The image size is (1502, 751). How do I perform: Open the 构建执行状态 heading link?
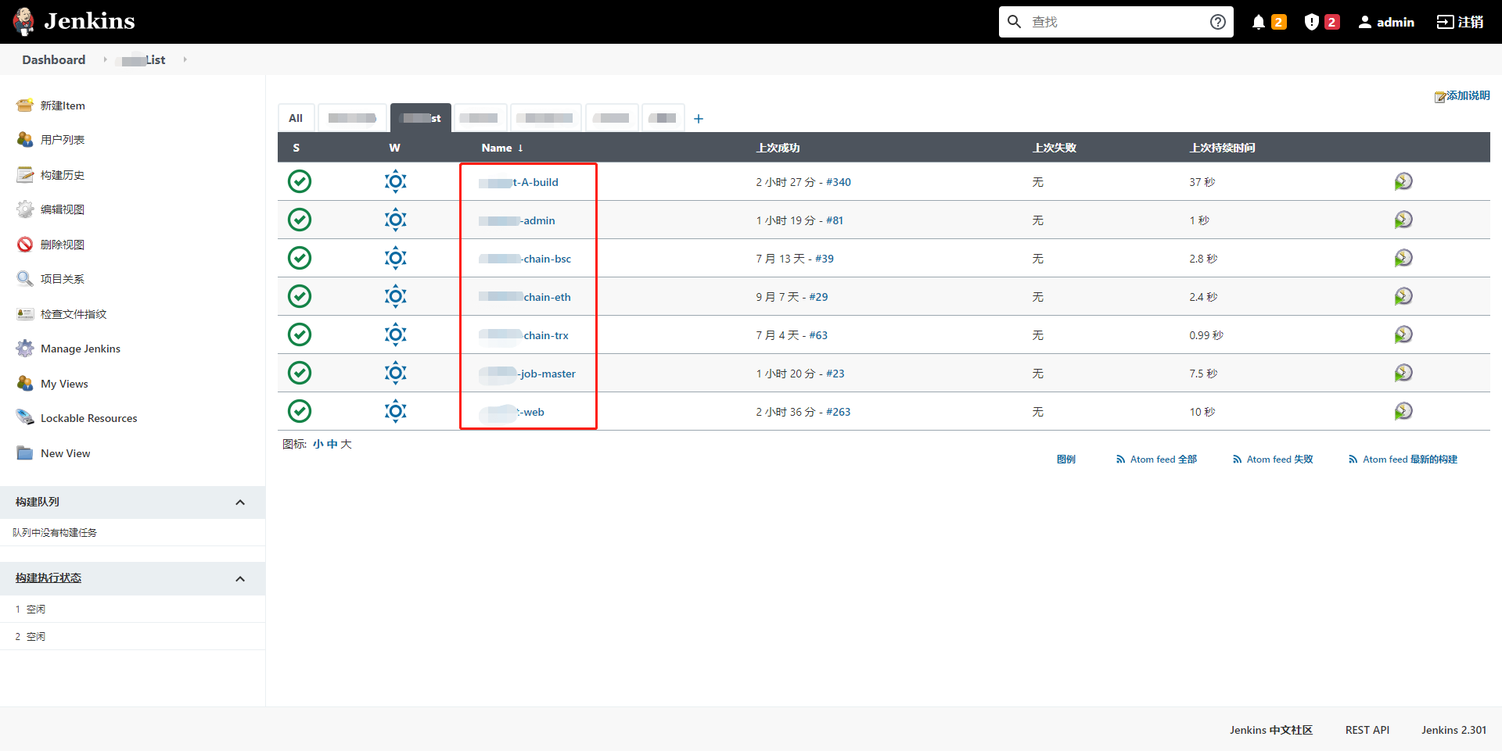(49, 578)
